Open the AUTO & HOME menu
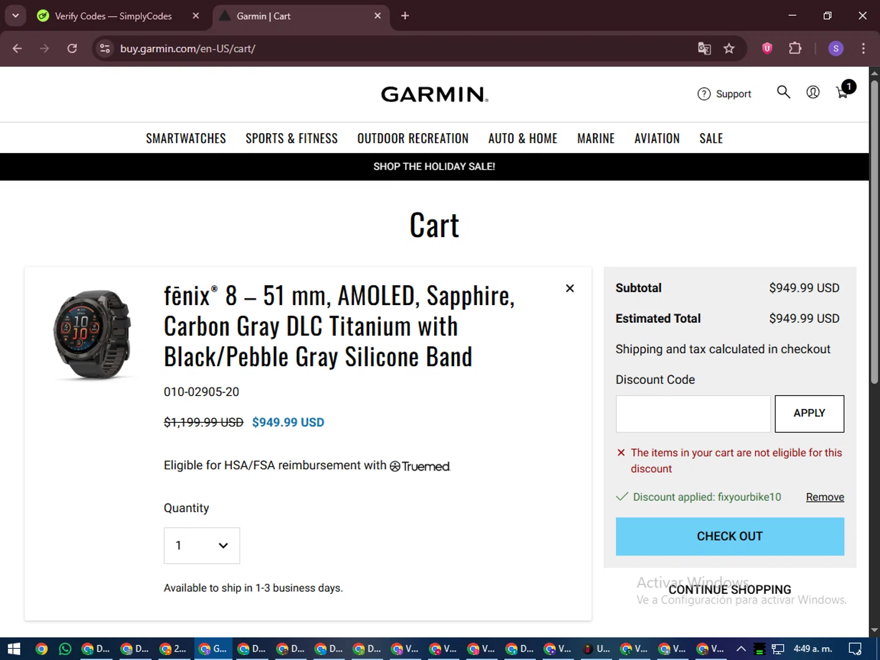The width and height of the screenshot is (880, 660). coord(523,138)
